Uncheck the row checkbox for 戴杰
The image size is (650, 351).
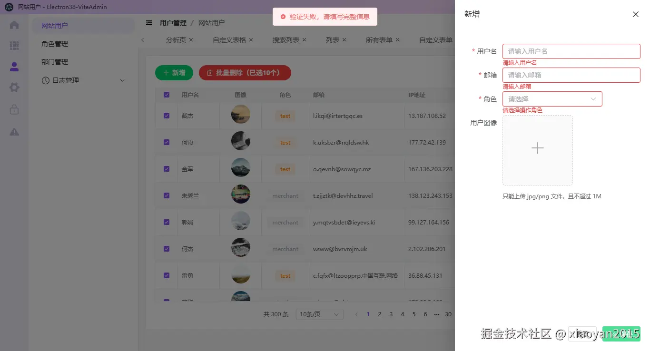click(x=166, y=115)
